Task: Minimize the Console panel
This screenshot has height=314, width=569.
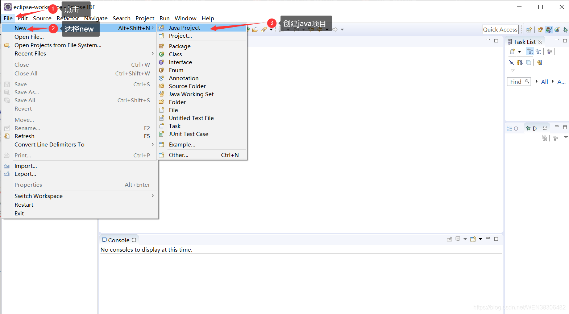Action: click(488, 238)
